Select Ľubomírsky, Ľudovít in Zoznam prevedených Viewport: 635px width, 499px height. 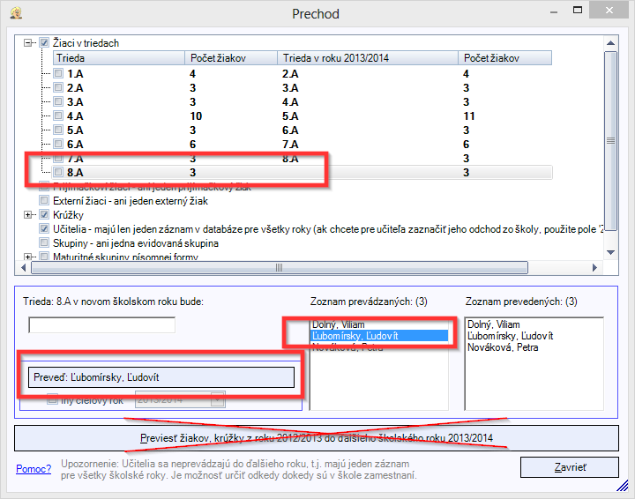510,336
